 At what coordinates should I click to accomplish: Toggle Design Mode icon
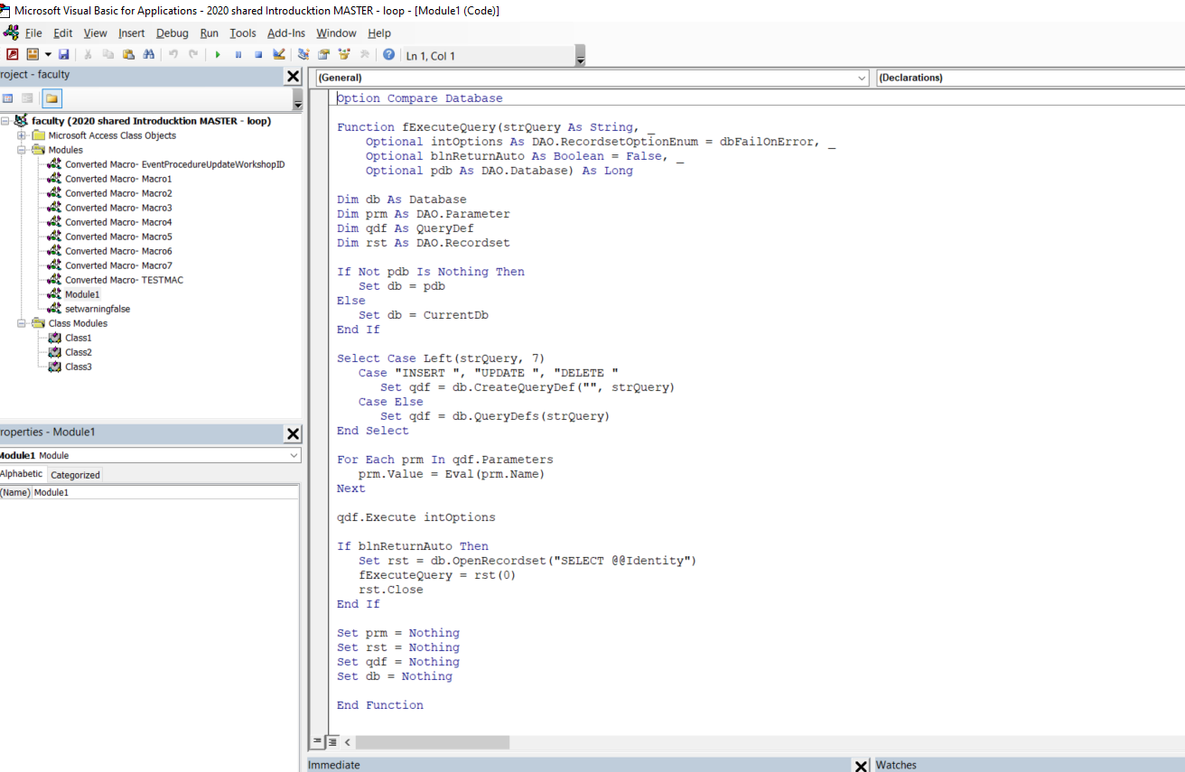279,55
